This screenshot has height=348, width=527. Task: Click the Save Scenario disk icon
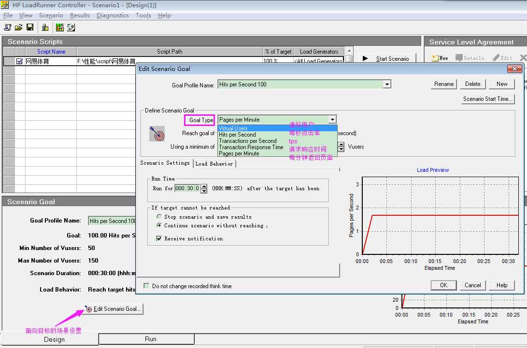[30, 28]
